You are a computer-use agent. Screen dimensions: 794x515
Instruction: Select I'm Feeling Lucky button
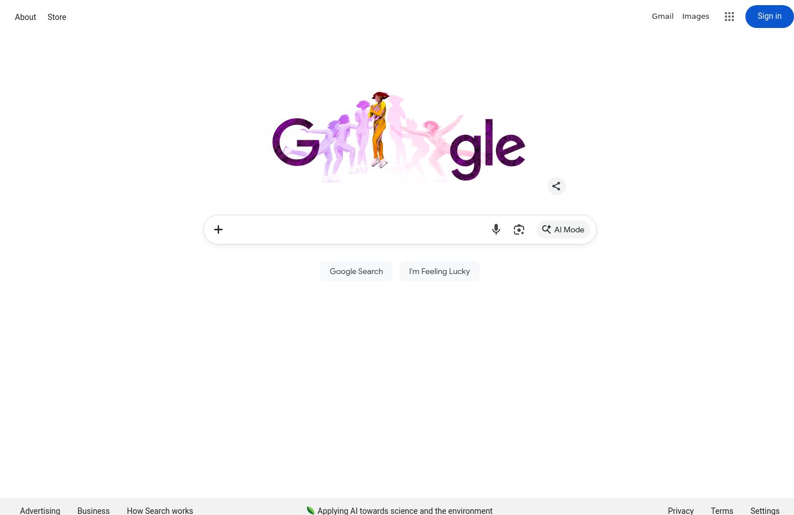[440, 271]
